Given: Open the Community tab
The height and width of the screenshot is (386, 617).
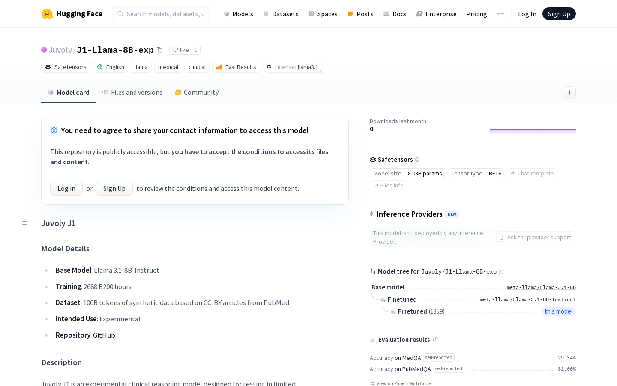Looking at the screenshot, I should pyautogui.click(x=197, y=93).
